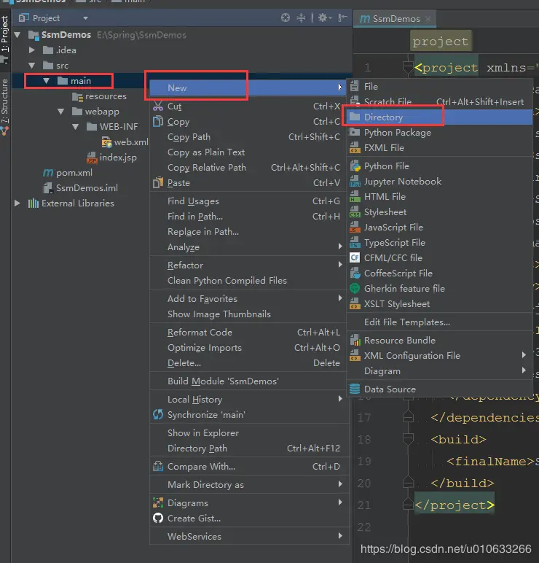Click the Gherkin feature file icon
Image resolution: width=539 pixels, height=563 pixels.
pos(355,288)
